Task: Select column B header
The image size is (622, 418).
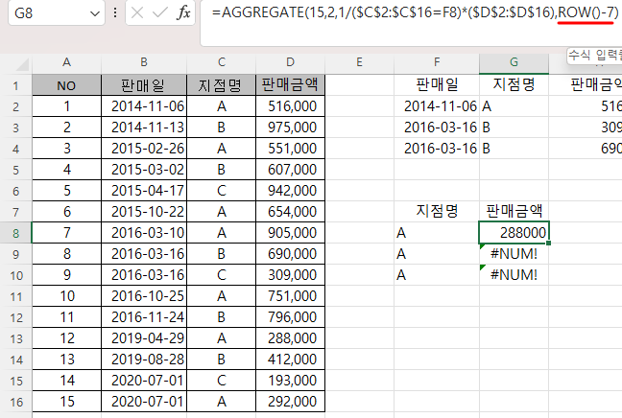Action: coord(144,62)
